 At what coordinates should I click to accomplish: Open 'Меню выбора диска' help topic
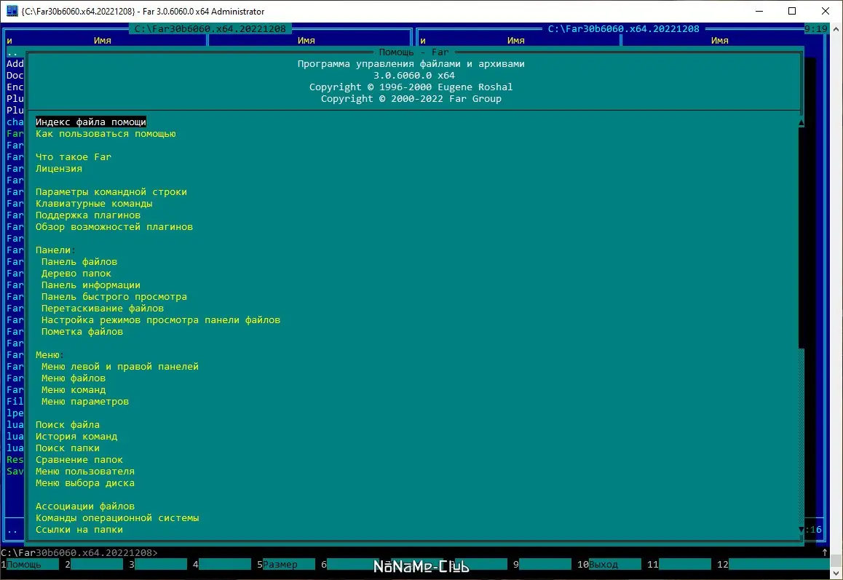point(85,483)
